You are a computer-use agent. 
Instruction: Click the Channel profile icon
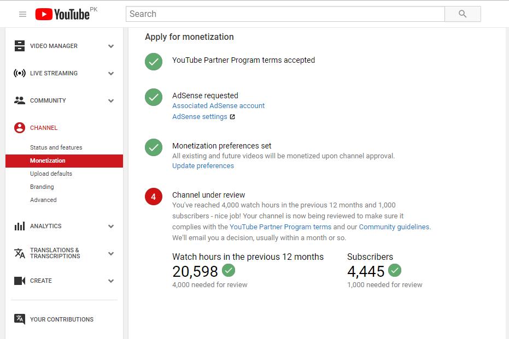(x=20, y=128)
